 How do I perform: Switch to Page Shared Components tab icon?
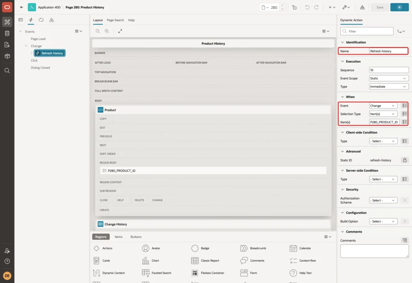(51, 20)
